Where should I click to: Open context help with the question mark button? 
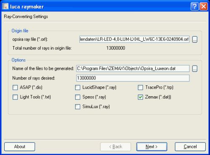(x=194, y=6)
